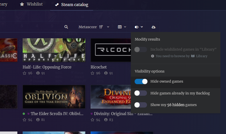226x134 pixels.
Task: Click the Library link in the notice
Action: click(202, 56)
